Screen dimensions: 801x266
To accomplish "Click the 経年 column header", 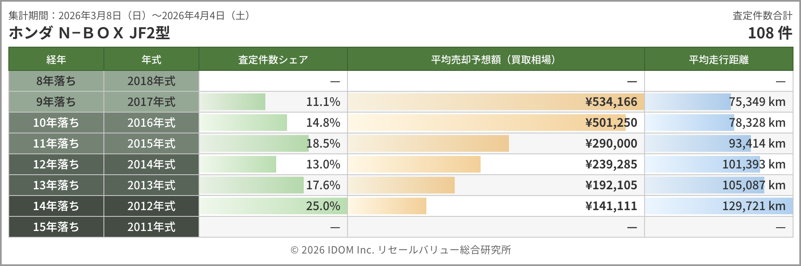I will click(56, 60).
